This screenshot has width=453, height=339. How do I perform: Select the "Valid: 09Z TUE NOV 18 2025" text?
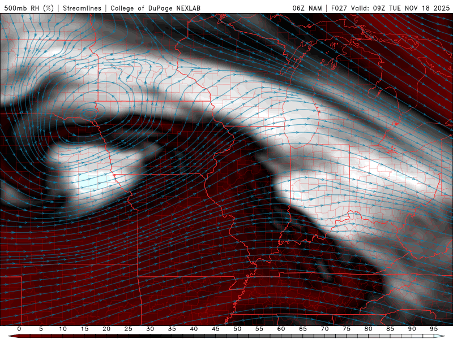click(400, 8)
